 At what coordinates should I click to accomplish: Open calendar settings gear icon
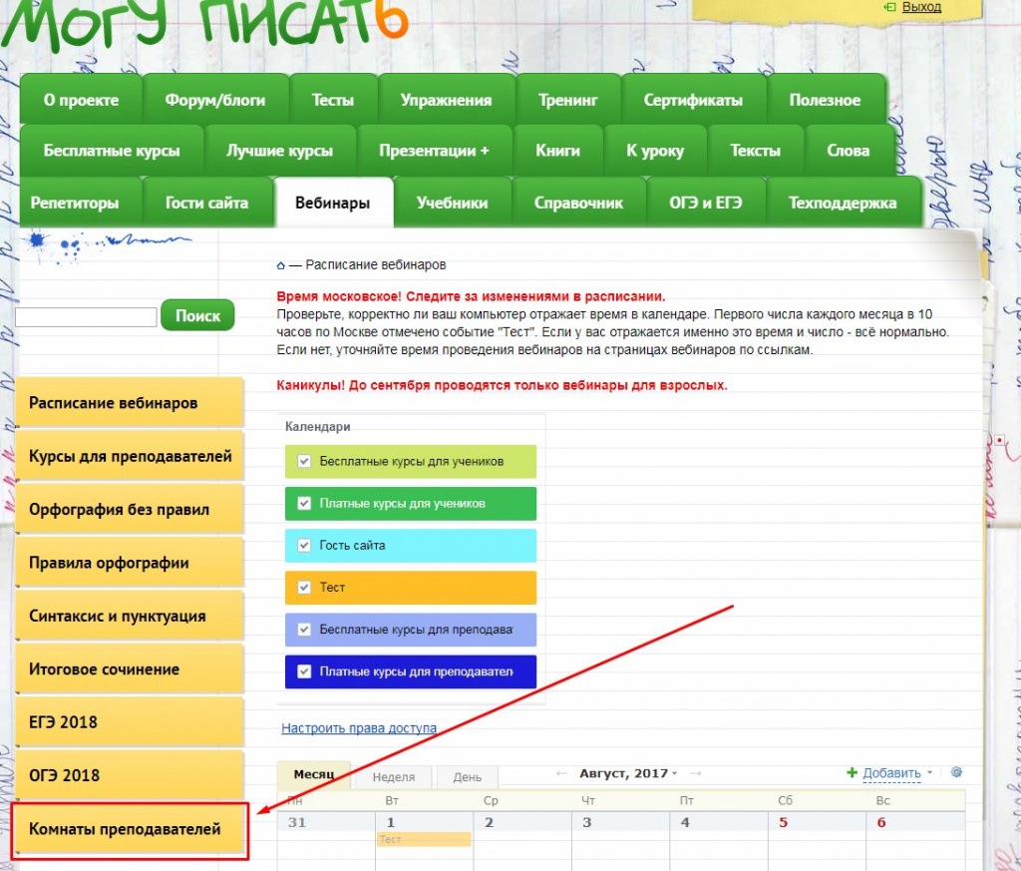tap(956, 773)
